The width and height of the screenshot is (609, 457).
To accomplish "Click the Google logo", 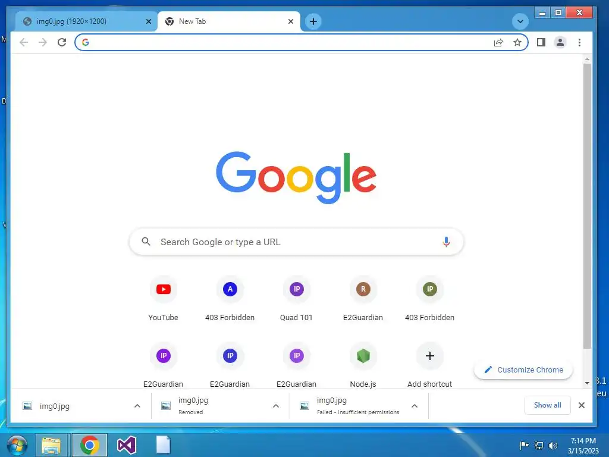I will [296, 177].
